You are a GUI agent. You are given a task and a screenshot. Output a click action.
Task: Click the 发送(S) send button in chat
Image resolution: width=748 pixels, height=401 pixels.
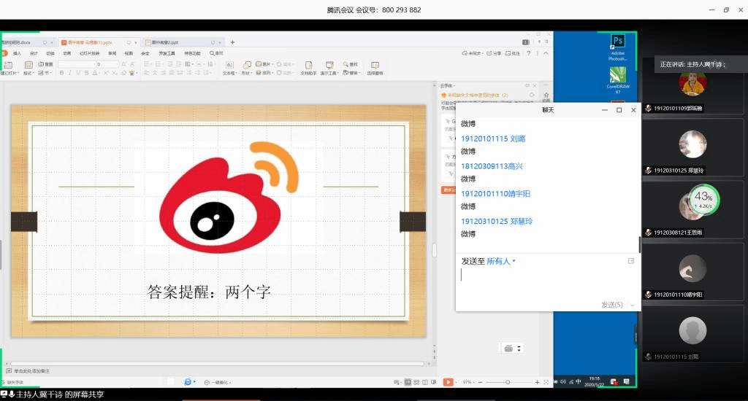point(611,305)
